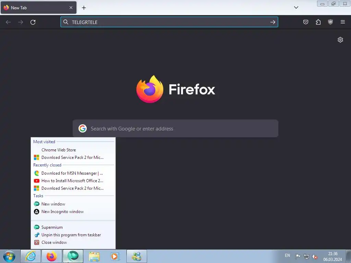Reopen How to Install Microsoft Office video
This screenshot has width=351, height=263.
(73, 181)
